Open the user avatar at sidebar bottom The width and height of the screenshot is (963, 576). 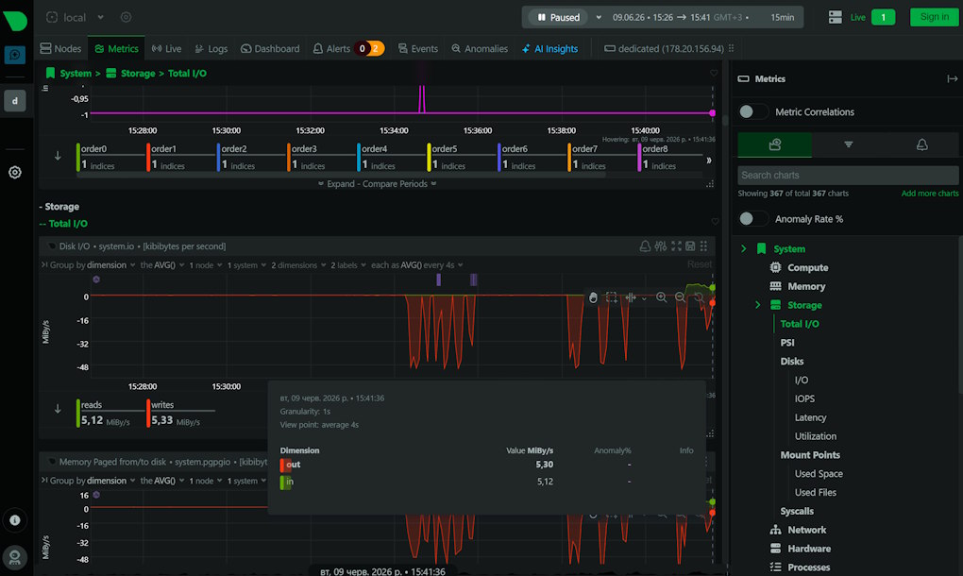click(15, 557)
